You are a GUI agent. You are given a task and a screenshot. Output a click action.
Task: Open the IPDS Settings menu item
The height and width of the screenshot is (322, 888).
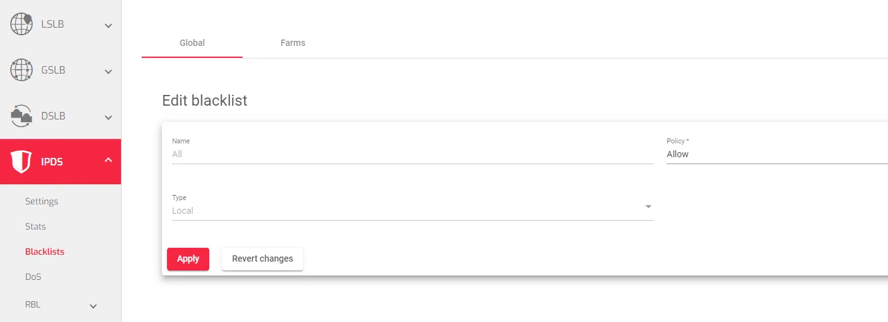[x=42, y=201]
